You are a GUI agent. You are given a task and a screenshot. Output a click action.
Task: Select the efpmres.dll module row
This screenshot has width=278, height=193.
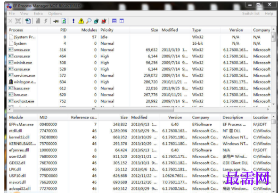(139, 150)
